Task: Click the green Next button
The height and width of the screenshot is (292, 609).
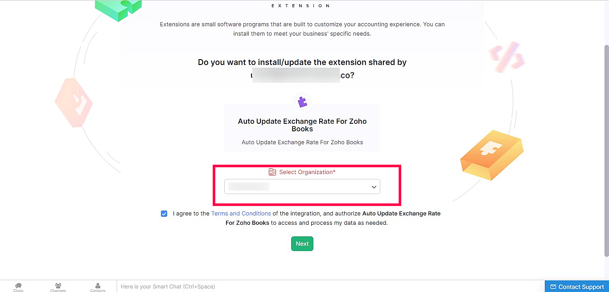Action: [x=302, y=243]
